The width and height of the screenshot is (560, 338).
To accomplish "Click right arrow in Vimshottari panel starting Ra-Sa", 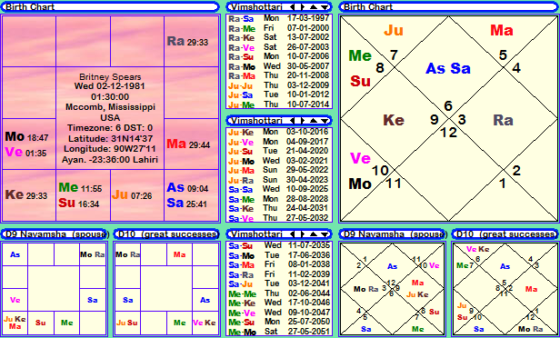I will [x=302, y=6].
